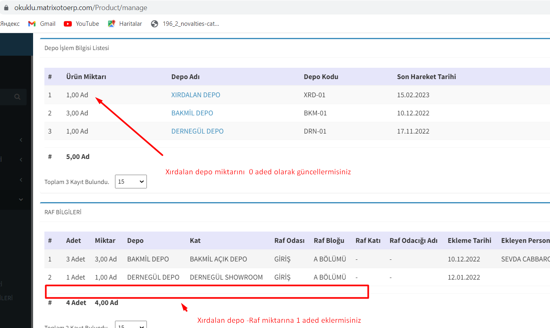Click the sidebar search magnifier icon

tap(17, 97)
